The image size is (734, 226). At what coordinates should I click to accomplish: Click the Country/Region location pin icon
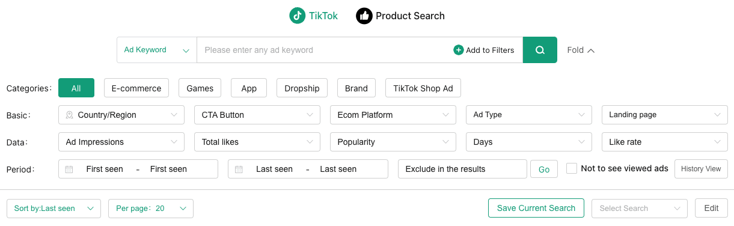click(70, 115)
